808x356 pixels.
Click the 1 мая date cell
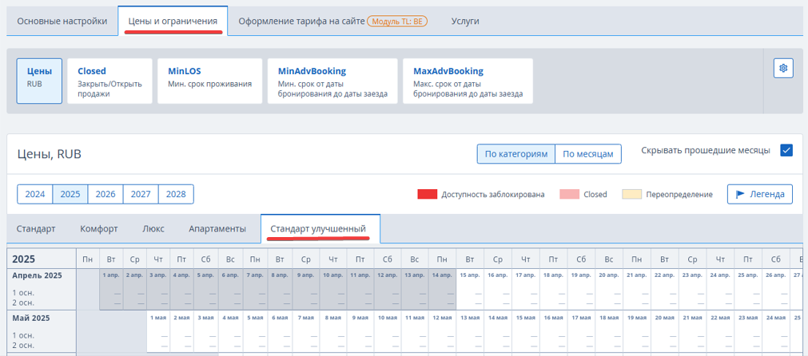tap(159, 331)
